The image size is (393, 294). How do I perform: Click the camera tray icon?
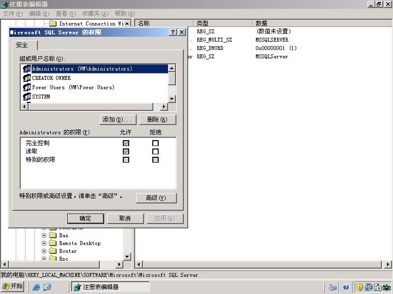(387, 287)
